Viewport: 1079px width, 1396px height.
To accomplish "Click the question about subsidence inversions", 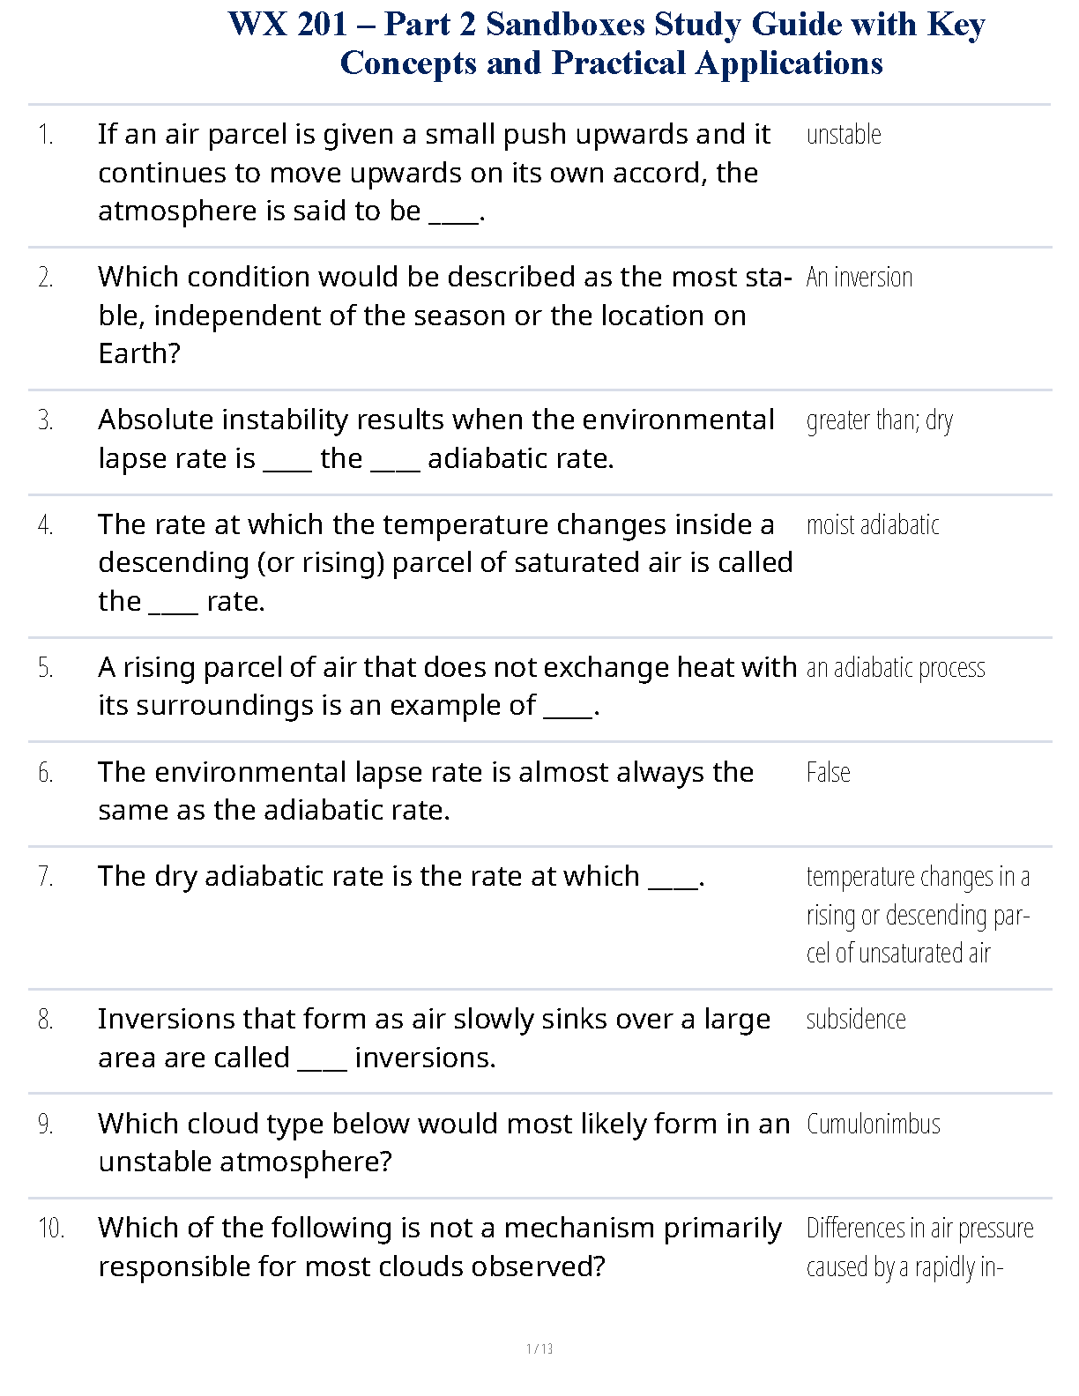I will (x=434, y=1038).
